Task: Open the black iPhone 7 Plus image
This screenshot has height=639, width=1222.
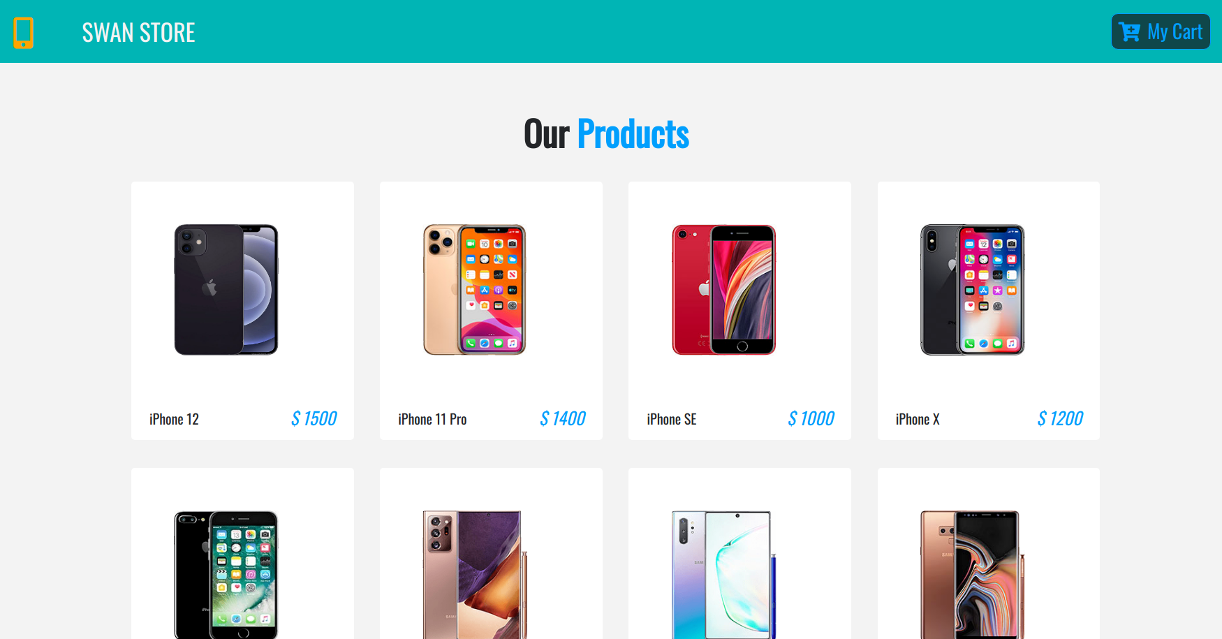Action: pyautogui.click(x=226, y=575)
